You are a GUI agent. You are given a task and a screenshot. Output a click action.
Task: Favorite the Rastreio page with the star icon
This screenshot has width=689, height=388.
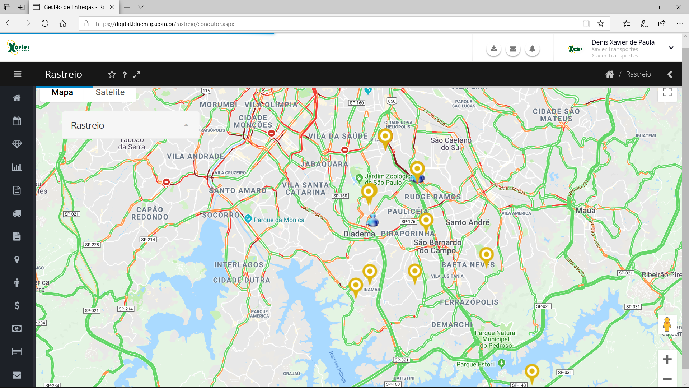tap(112, 74)
